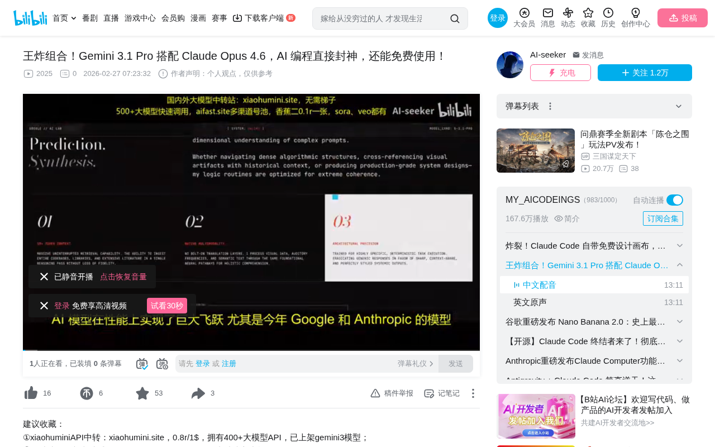Screen dimensions: 715x447
Task: Toggle 简介 collection description visibility
Action: pos(567,218)
